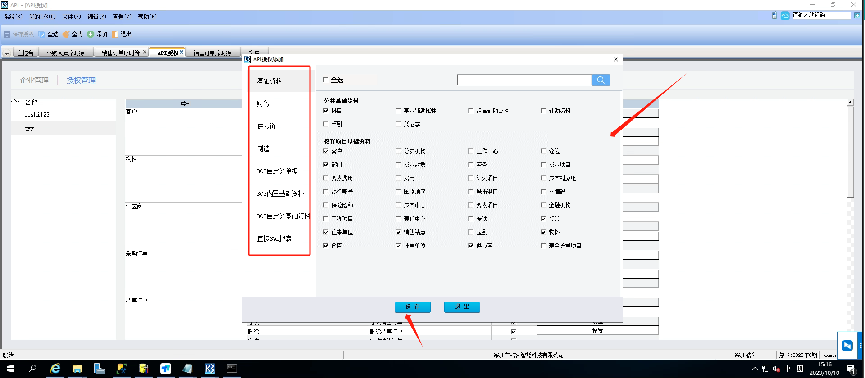This screenshot has height=378, width=865.
Task: Close the first 销售订单序时簿 tab
Action: point(145,52)
